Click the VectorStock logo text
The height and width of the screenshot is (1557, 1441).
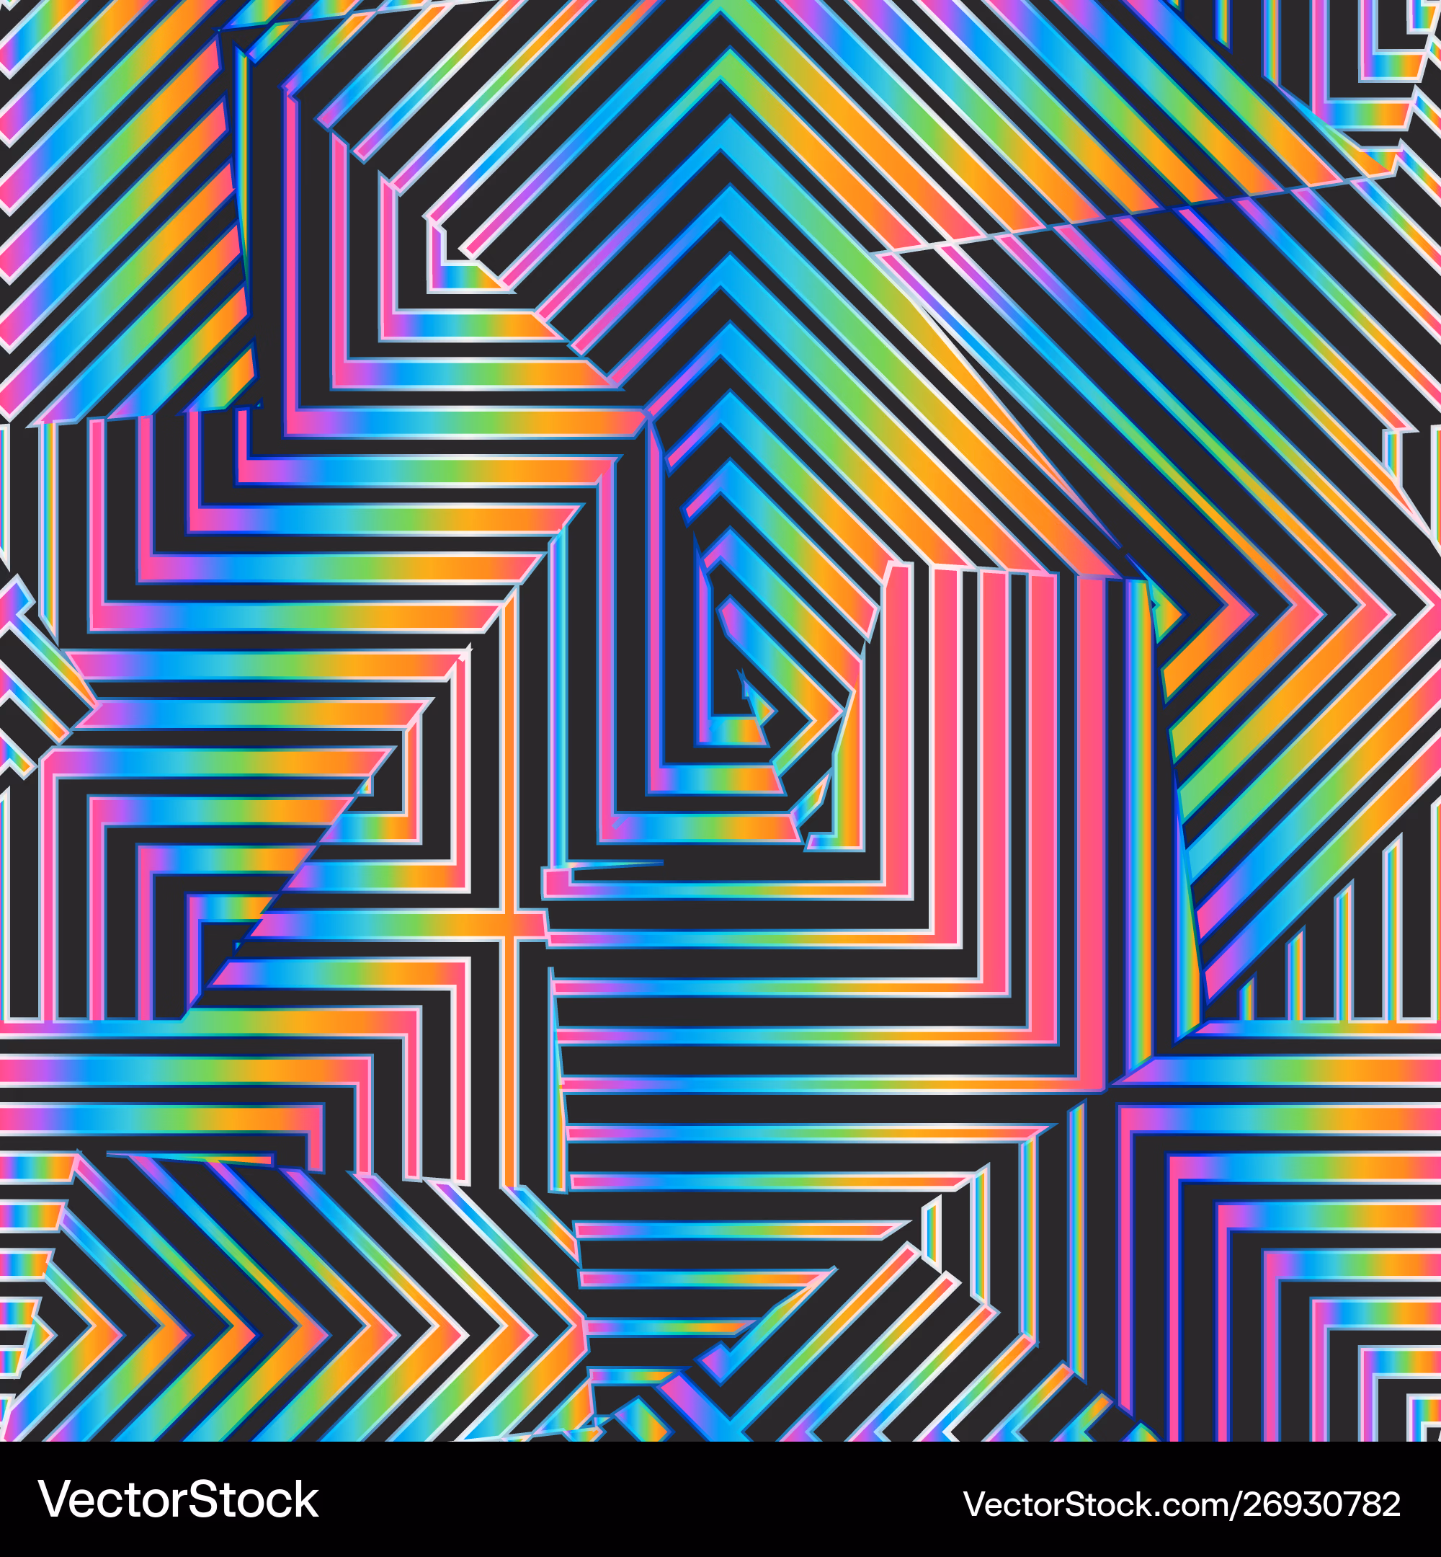pyautogui.click(x=179, y=1499)
